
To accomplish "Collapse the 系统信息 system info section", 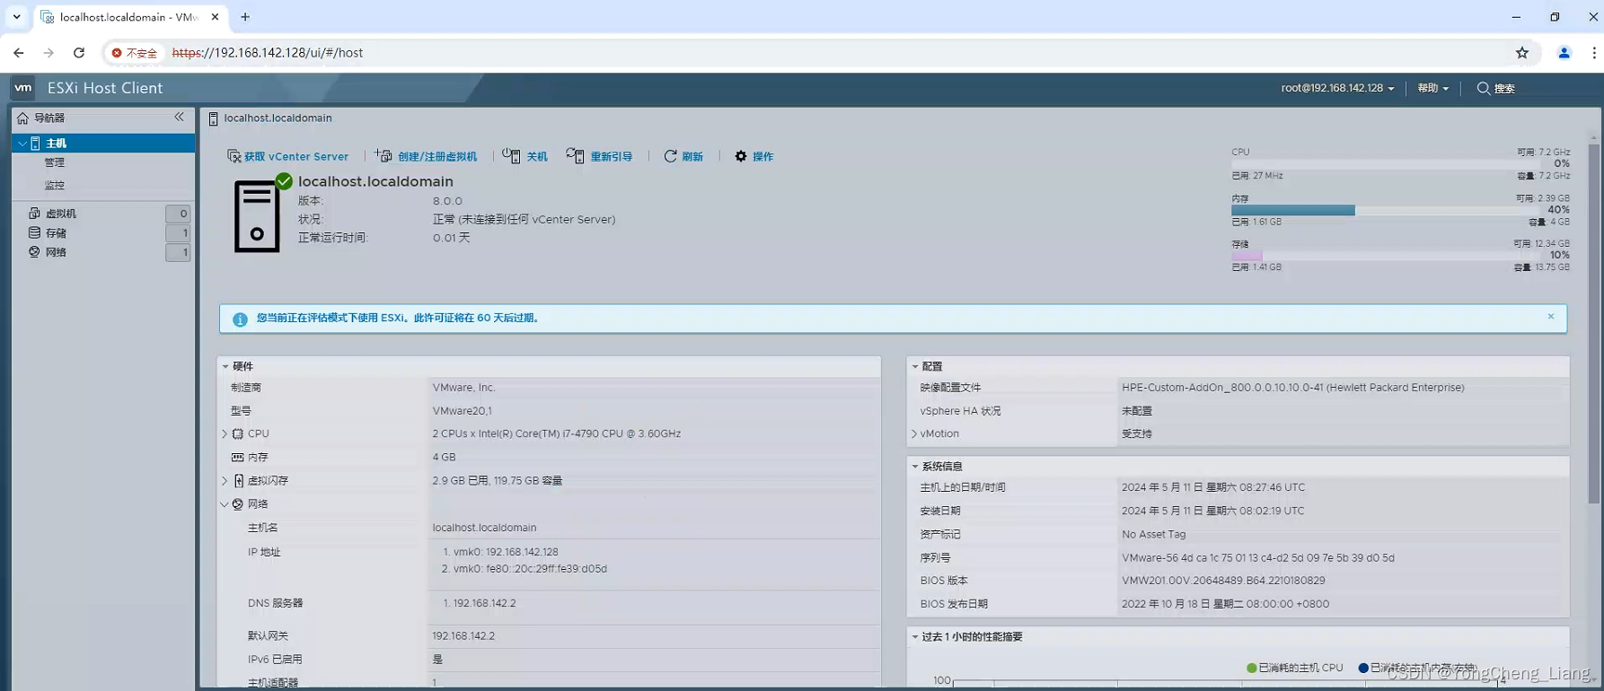I will (915, 466).
